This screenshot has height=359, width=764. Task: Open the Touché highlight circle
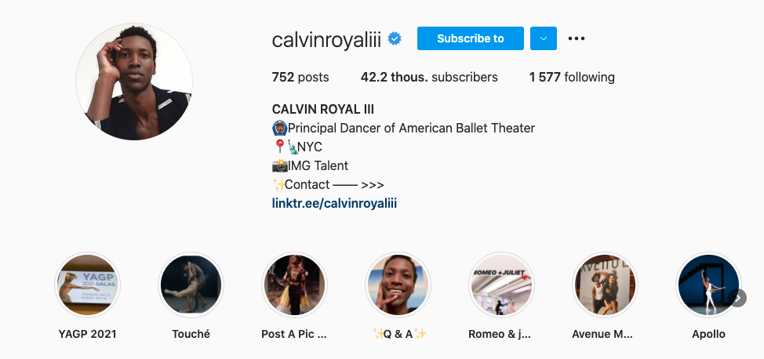(x=191, y=285)
